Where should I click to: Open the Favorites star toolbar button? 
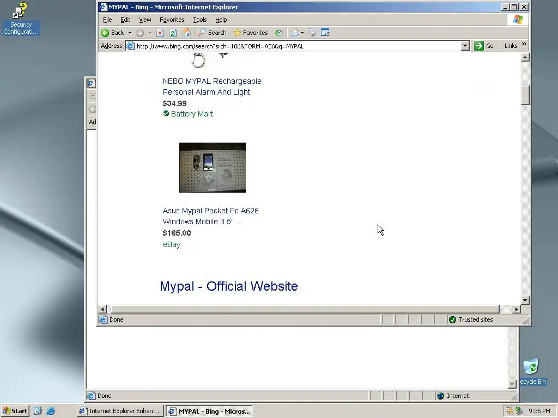click(x=251, y=33)
